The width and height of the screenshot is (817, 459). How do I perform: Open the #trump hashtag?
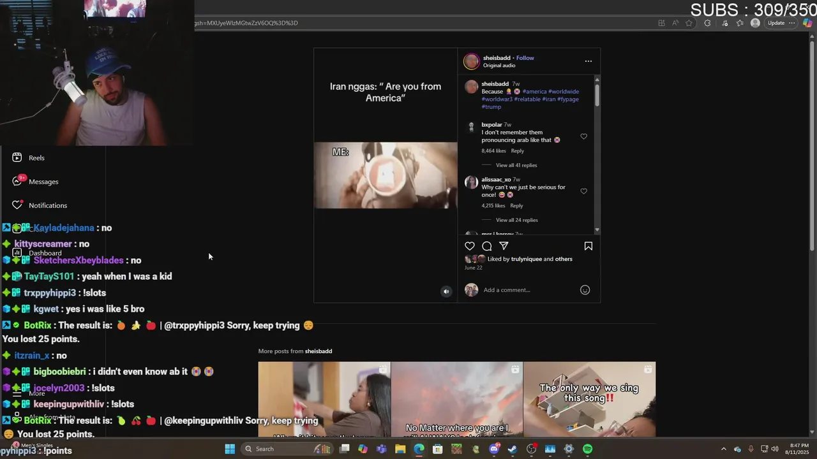tap(491, 107)
